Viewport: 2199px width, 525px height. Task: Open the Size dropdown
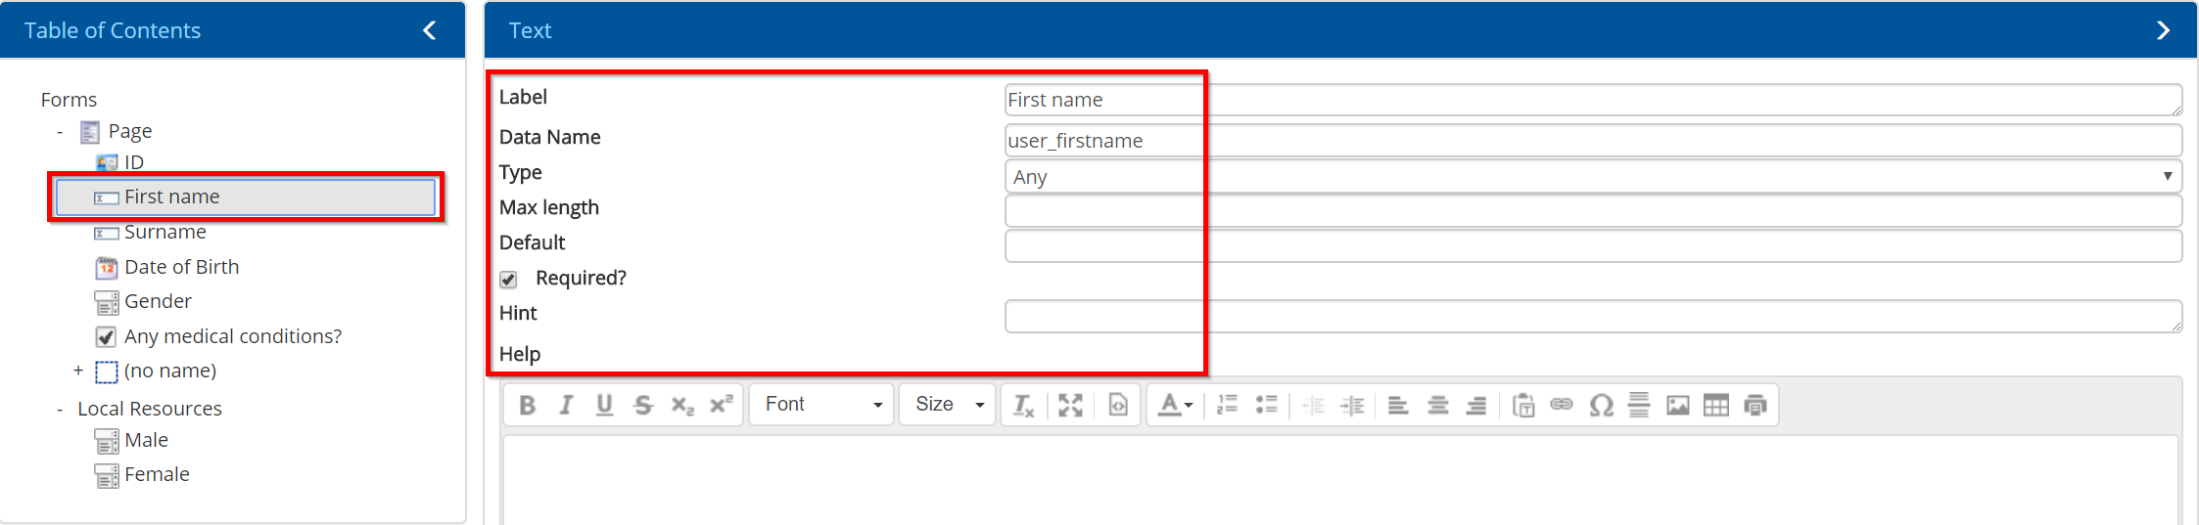pyautogui.click(x=948, y=405)
